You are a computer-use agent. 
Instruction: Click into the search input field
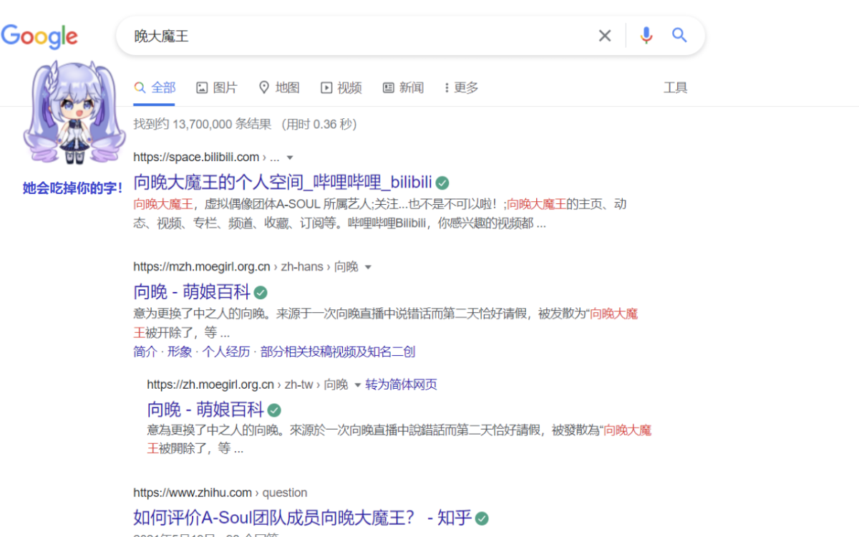coord(358,36)
